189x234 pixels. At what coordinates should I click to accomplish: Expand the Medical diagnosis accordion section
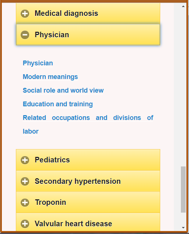(88, 13)
